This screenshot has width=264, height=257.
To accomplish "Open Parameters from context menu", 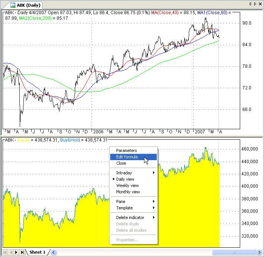I will (x=126, y=150).
